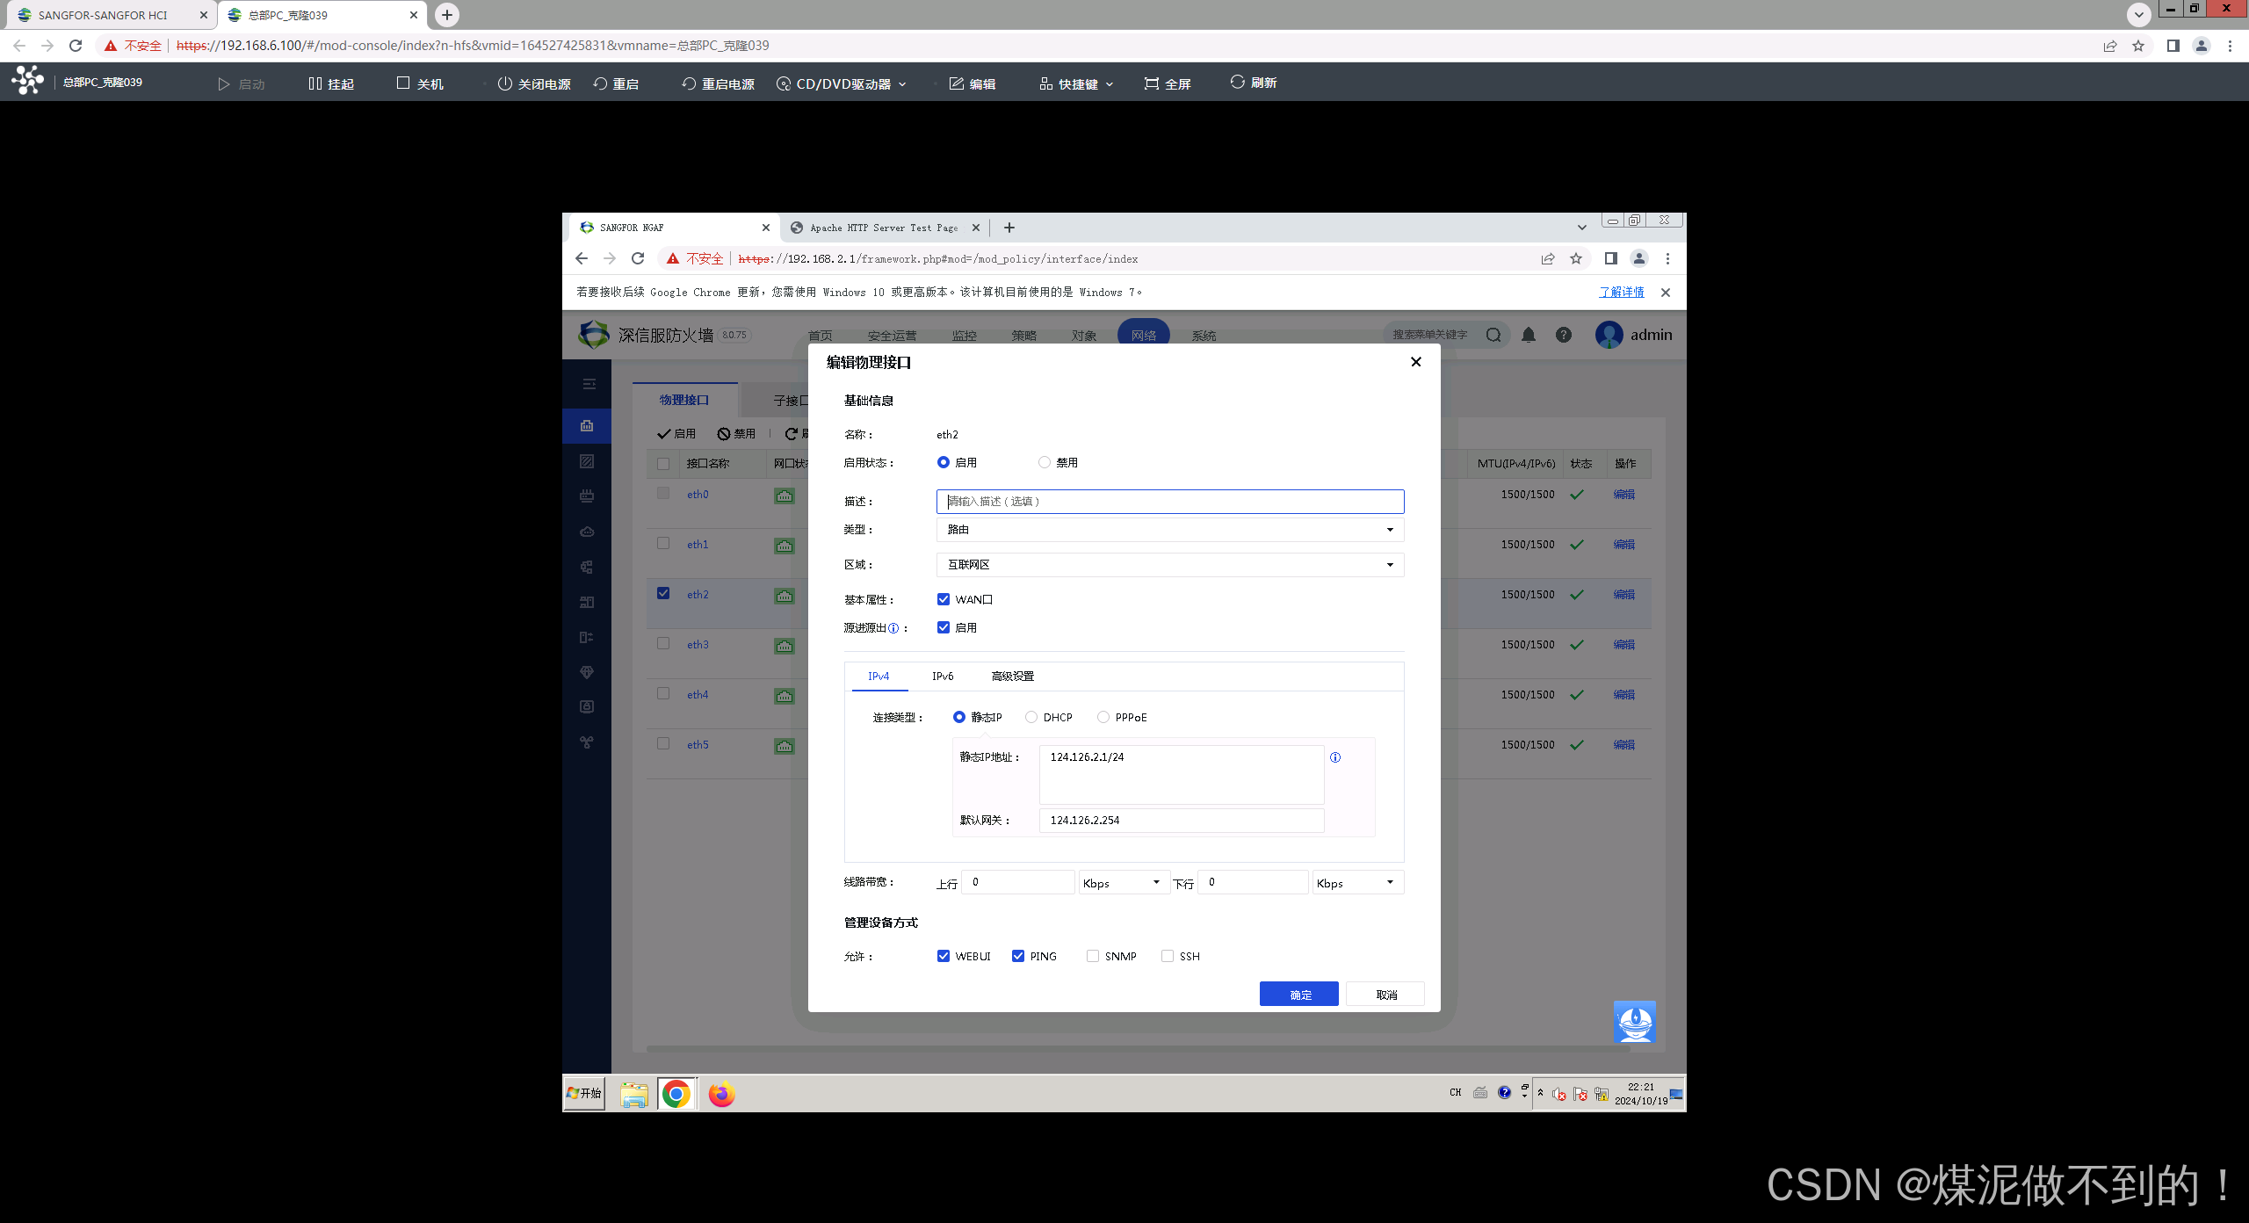Click the search magnifier icon in firewall header
The width and height of the screenshot is (2249, 1223).
click(x=1493, y=335)
